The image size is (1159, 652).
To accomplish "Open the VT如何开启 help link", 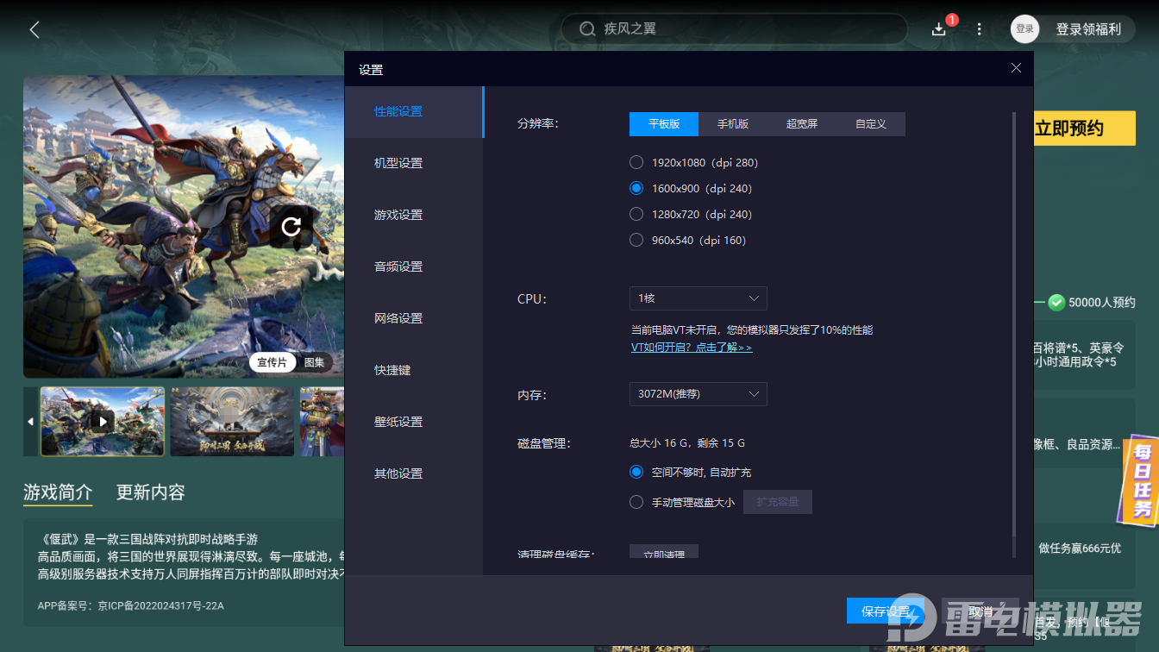I will tap(691, 347).
